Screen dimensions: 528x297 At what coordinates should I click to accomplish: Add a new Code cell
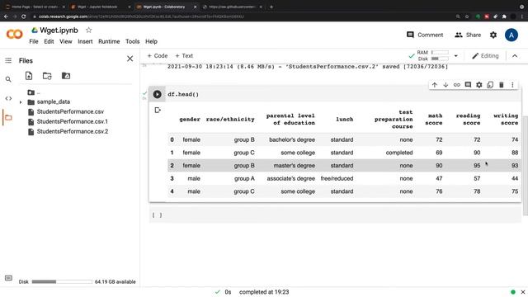[x=158, y=56]
